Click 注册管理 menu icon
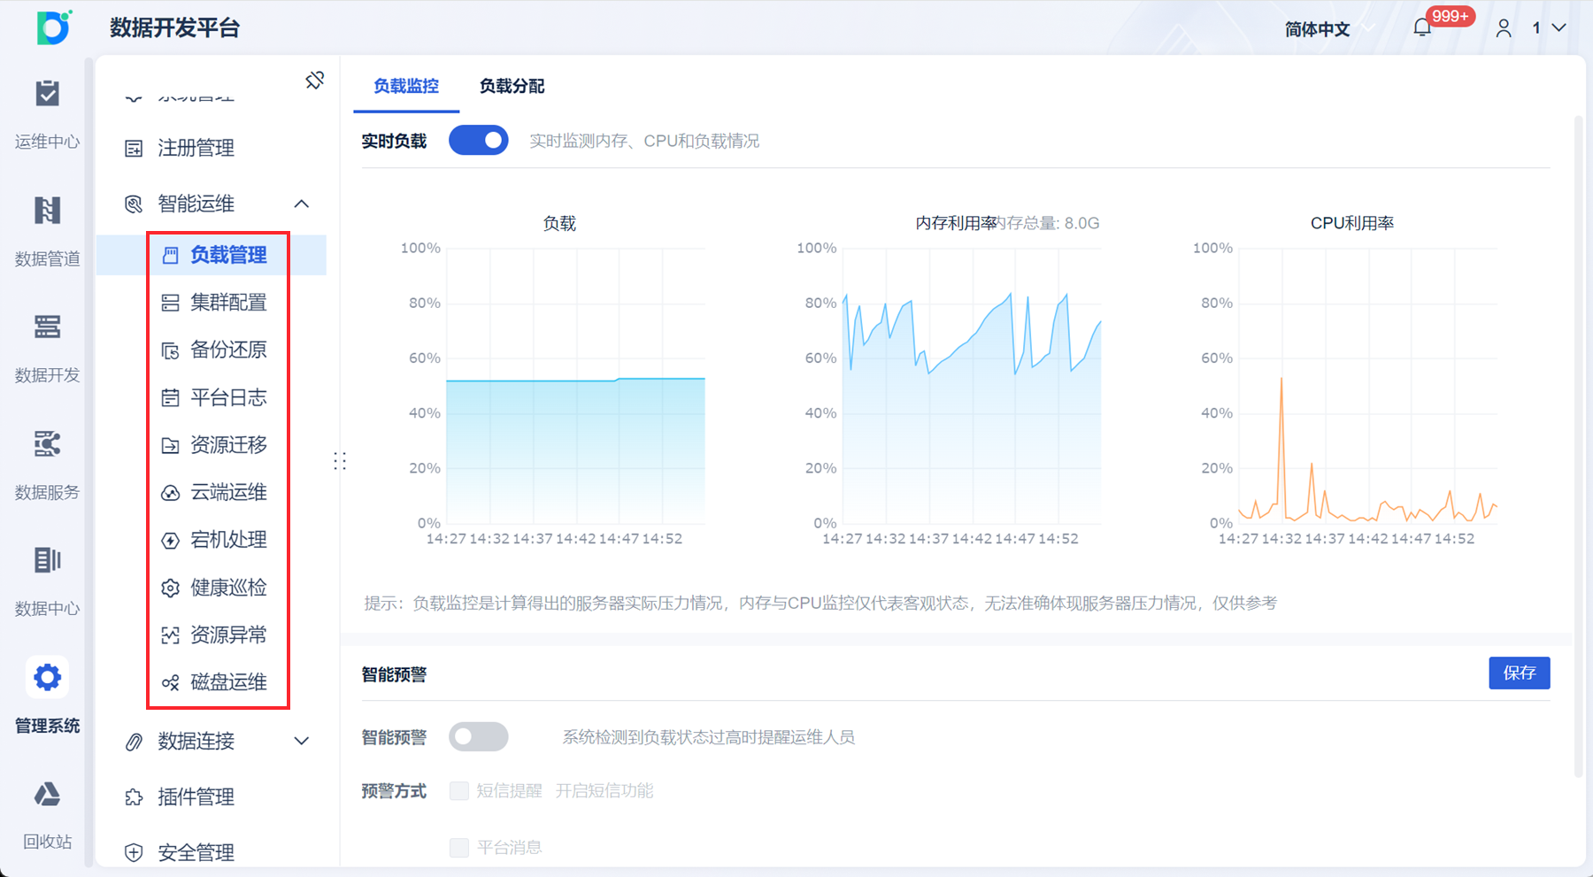1593x877 pixels. click(x=134, y=149)
